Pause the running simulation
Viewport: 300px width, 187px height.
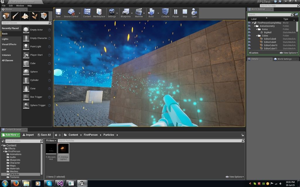point(175,13)
